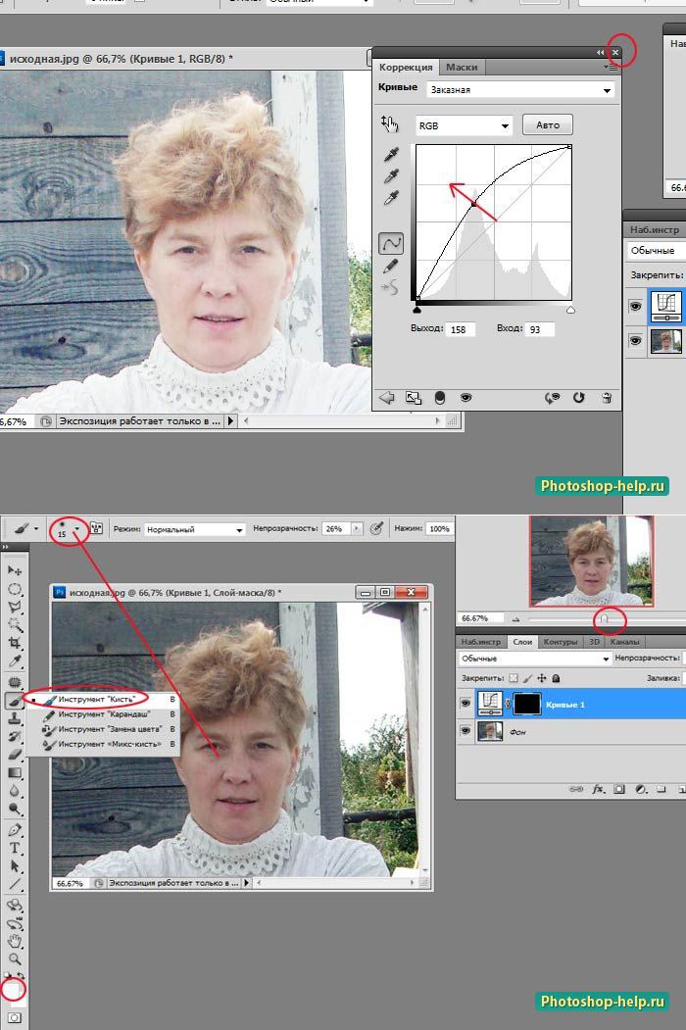Select the edit-points curve mode button
This screenshot has height=1030, width=686.
pyautogui.click(x=391, y=244)
